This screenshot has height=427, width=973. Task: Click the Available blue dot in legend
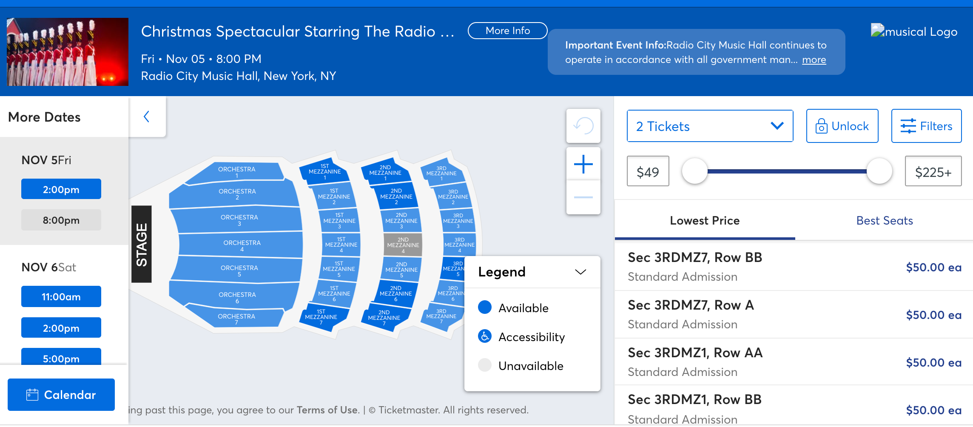(485, 307)
